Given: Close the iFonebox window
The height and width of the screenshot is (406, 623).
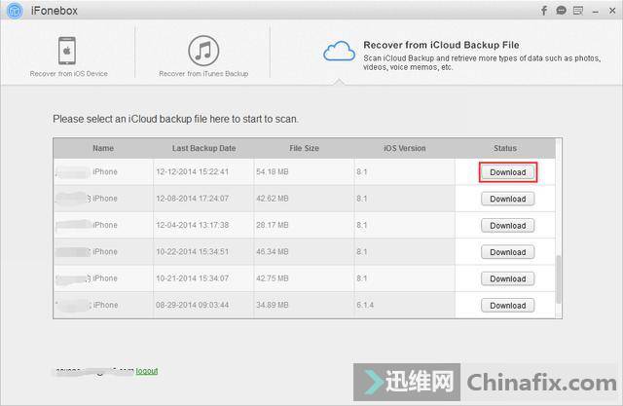Looking at the screenshot, I should [x=612, y=11].
